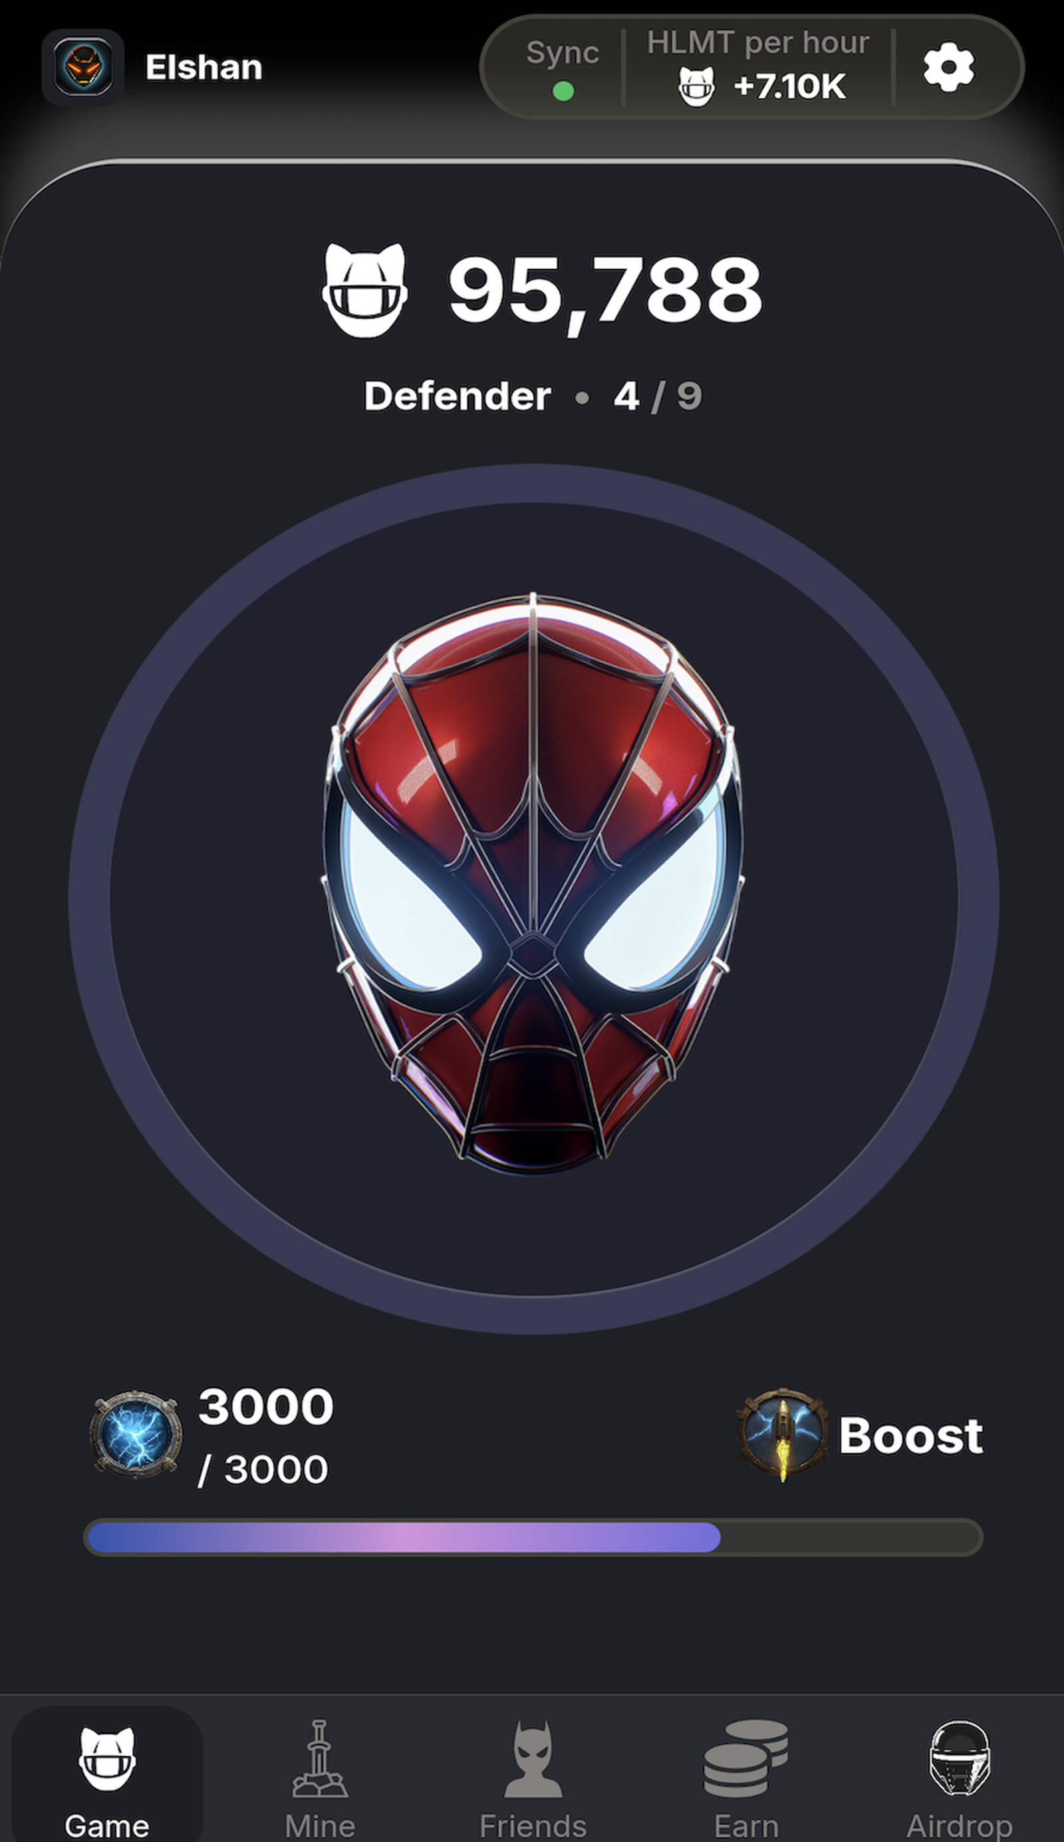The image size is (1064, 1842).
Task: Tap the Spider-Man mask to earn coins
Action: click(533, 883)
